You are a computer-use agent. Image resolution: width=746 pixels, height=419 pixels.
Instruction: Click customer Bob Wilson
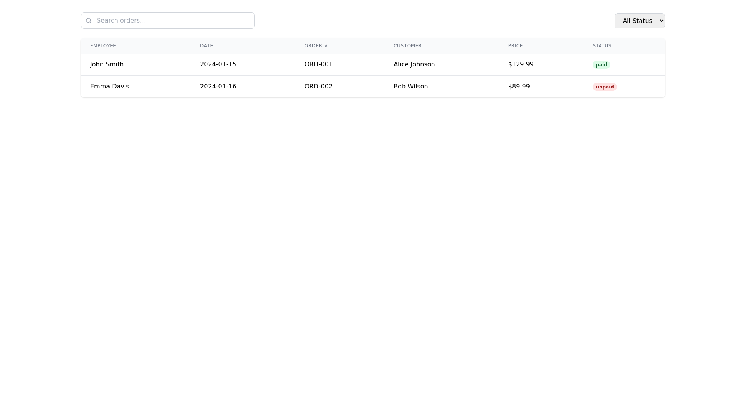point(411,87)
